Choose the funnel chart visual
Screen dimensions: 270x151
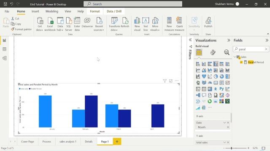204,76
